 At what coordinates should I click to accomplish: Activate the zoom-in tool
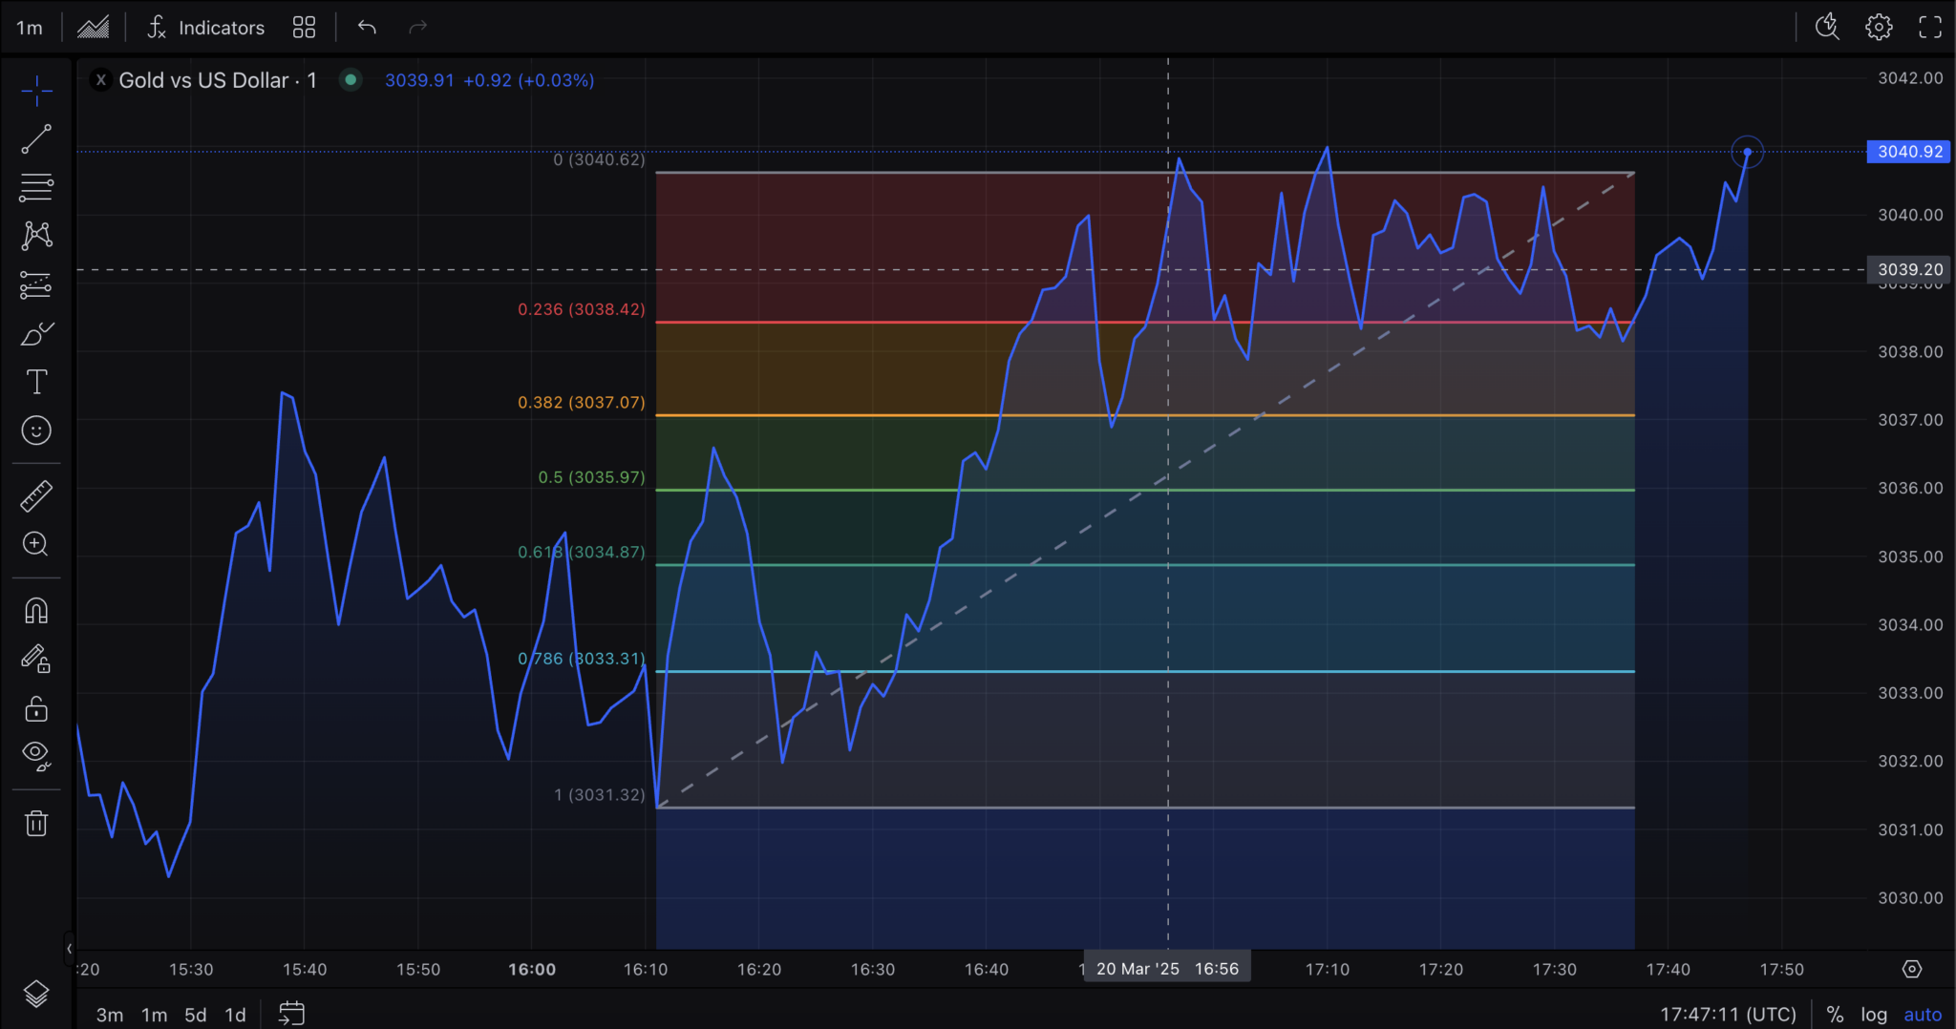click(x=36, y=544)
